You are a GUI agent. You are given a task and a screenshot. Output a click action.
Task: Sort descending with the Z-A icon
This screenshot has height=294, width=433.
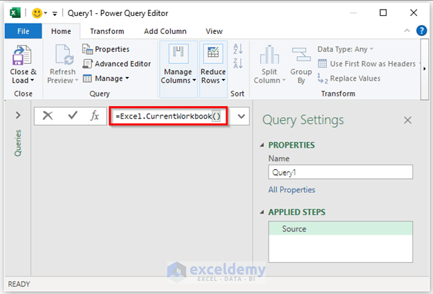pyautogui.click(x=238, y=63)
